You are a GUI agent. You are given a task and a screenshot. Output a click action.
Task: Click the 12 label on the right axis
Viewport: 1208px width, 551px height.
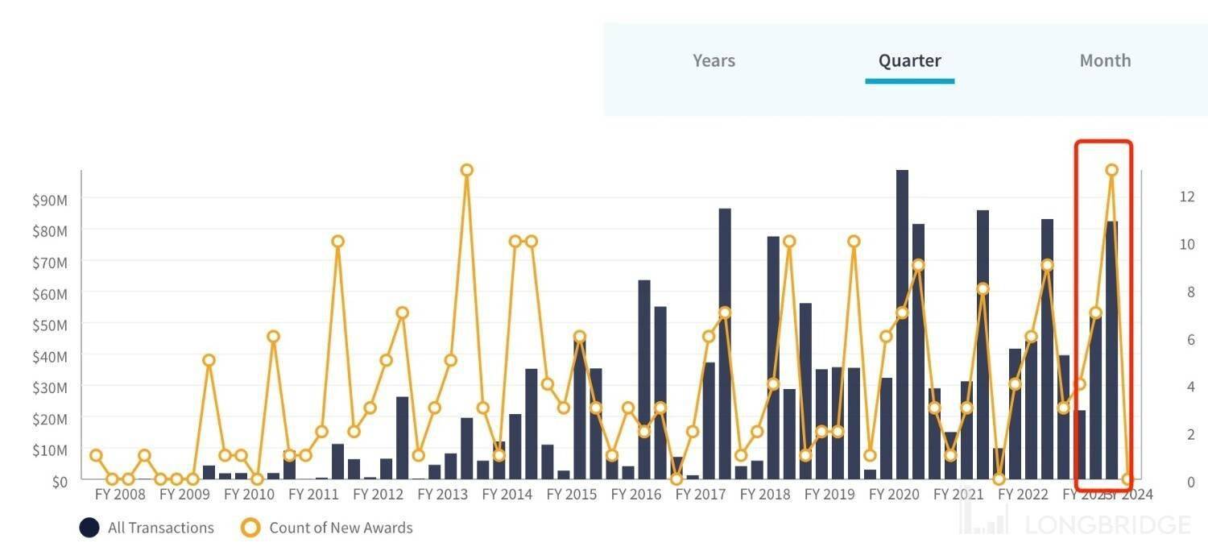(x=1186, y=196)
